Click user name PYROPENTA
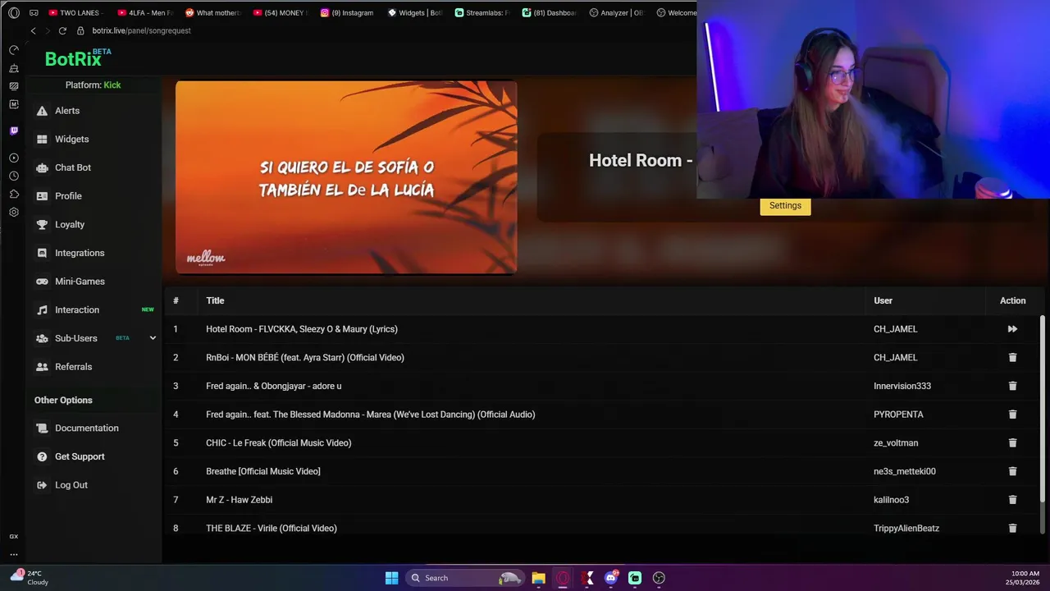This screenshot has width=1050, height=591. [x=898, y=415]
